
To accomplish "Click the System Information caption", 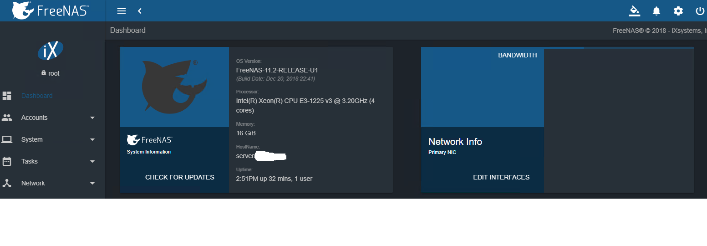I will click(149, 152).
